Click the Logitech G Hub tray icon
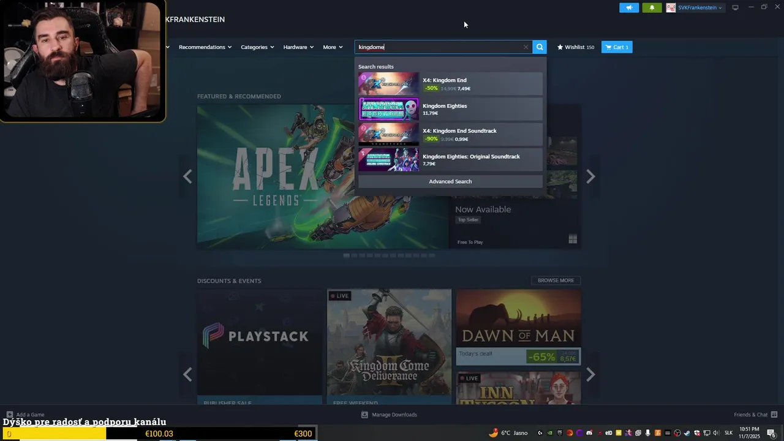Screen dimensions: 784x441 [540, 433]
